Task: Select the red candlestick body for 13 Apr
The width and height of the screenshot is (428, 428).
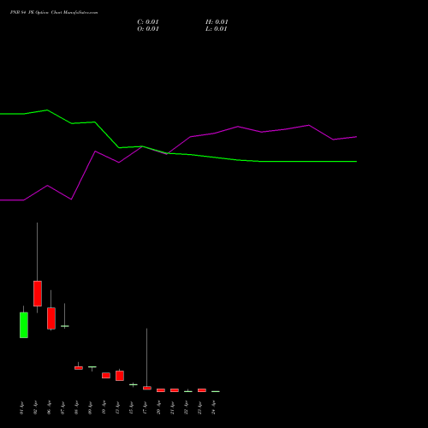Action: click(x=120, y=376)
